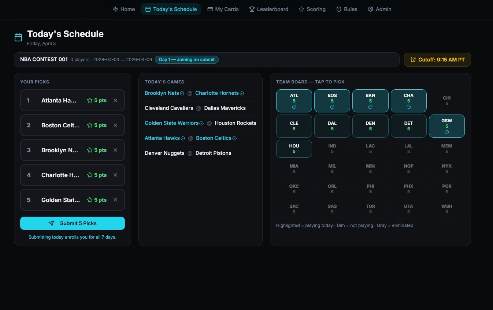Toggle the GSW team tile on the board

click(446, 126)
